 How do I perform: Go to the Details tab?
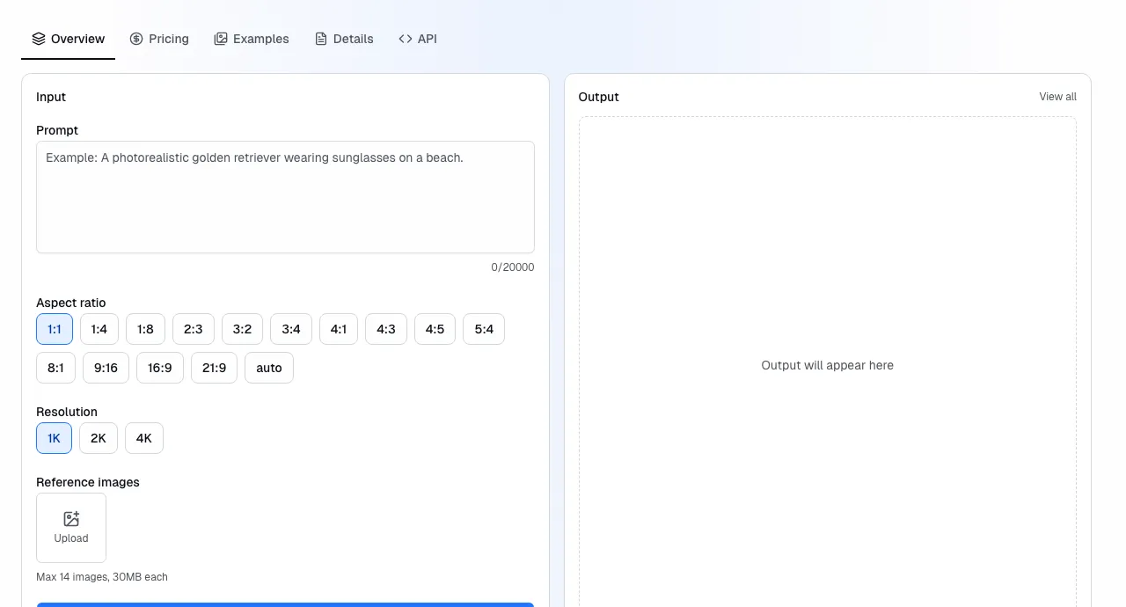pyautogui.click(x=344, y=39)
